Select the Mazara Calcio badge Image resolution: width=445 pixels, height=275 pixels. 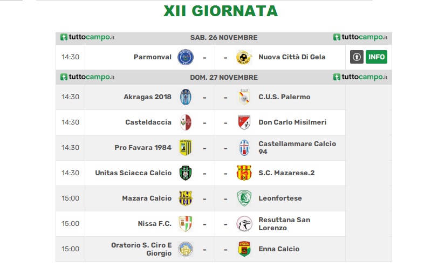(x=186, y=198)
